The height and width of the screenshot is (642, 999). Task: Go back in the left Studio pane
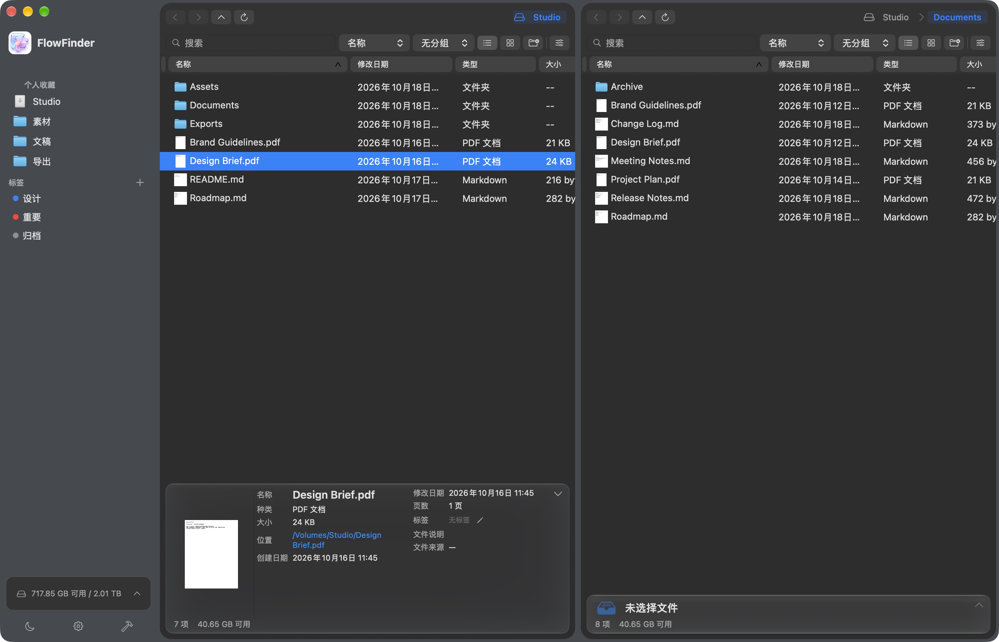click(175, 17)
